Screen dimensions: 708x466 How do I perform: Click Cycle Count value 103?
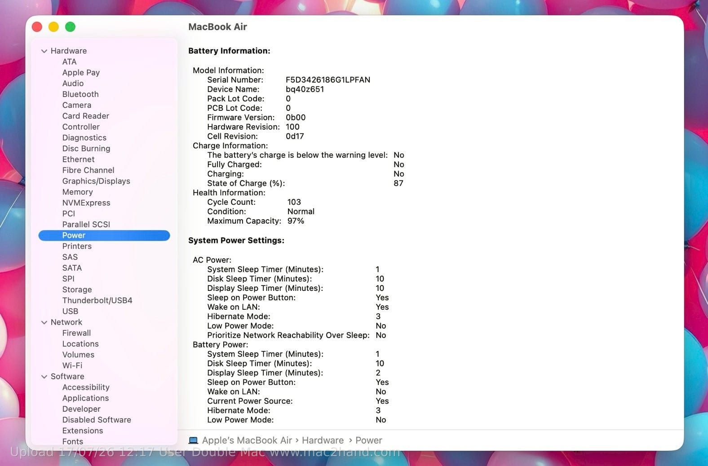tap(294, 202)
